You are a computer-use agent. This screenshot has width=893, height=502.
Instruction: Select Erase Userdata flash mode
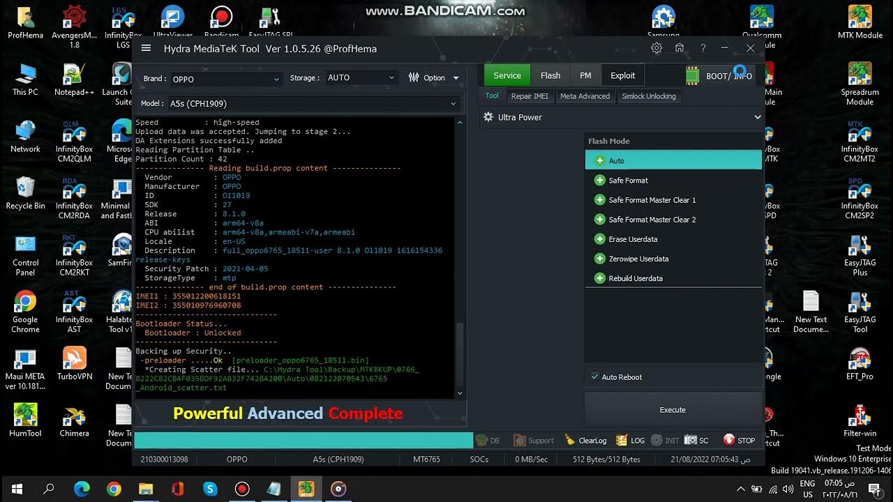[673, 238]
